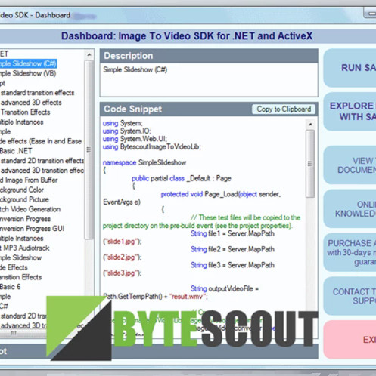
Task: Select the Image From Buffer entry
Action: 29,180
